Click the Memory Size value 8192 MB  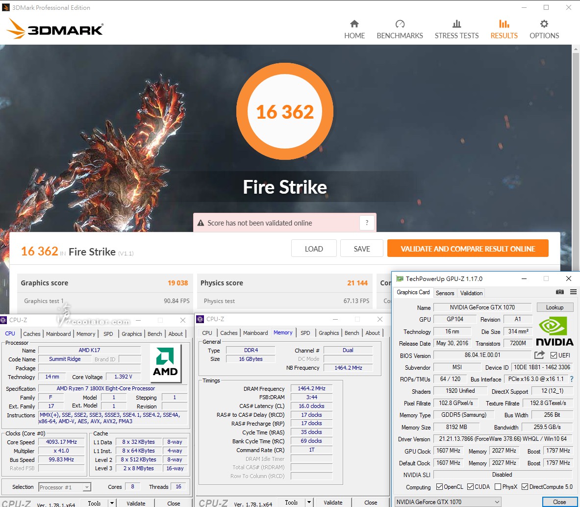coord(456,427)
